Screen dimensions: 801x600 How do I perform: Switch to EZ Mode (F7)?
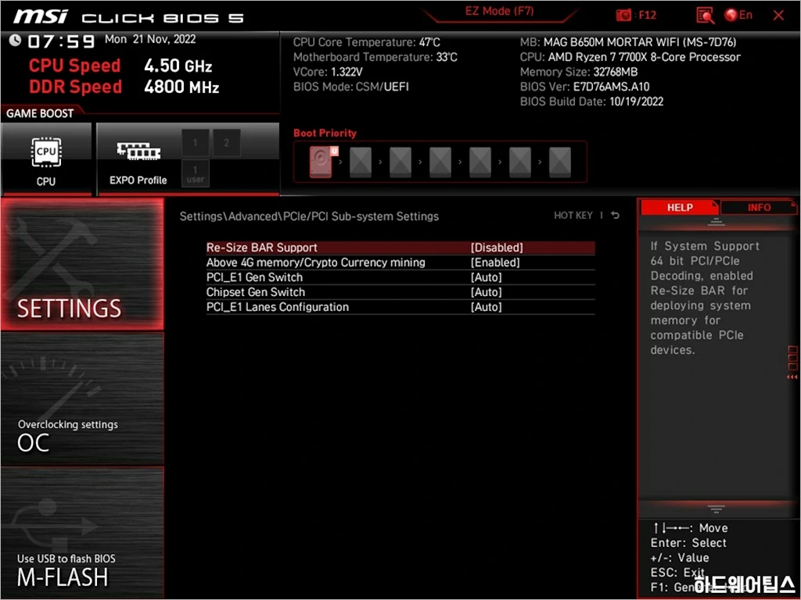click(499, 11)
